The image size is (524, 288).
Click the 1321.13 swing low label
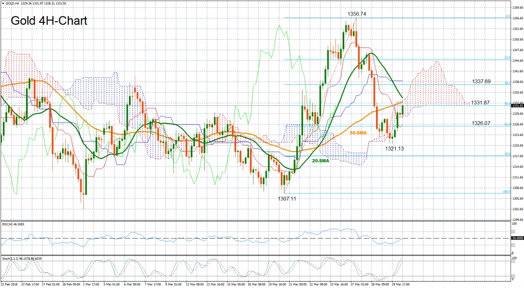tap(394, 149)
